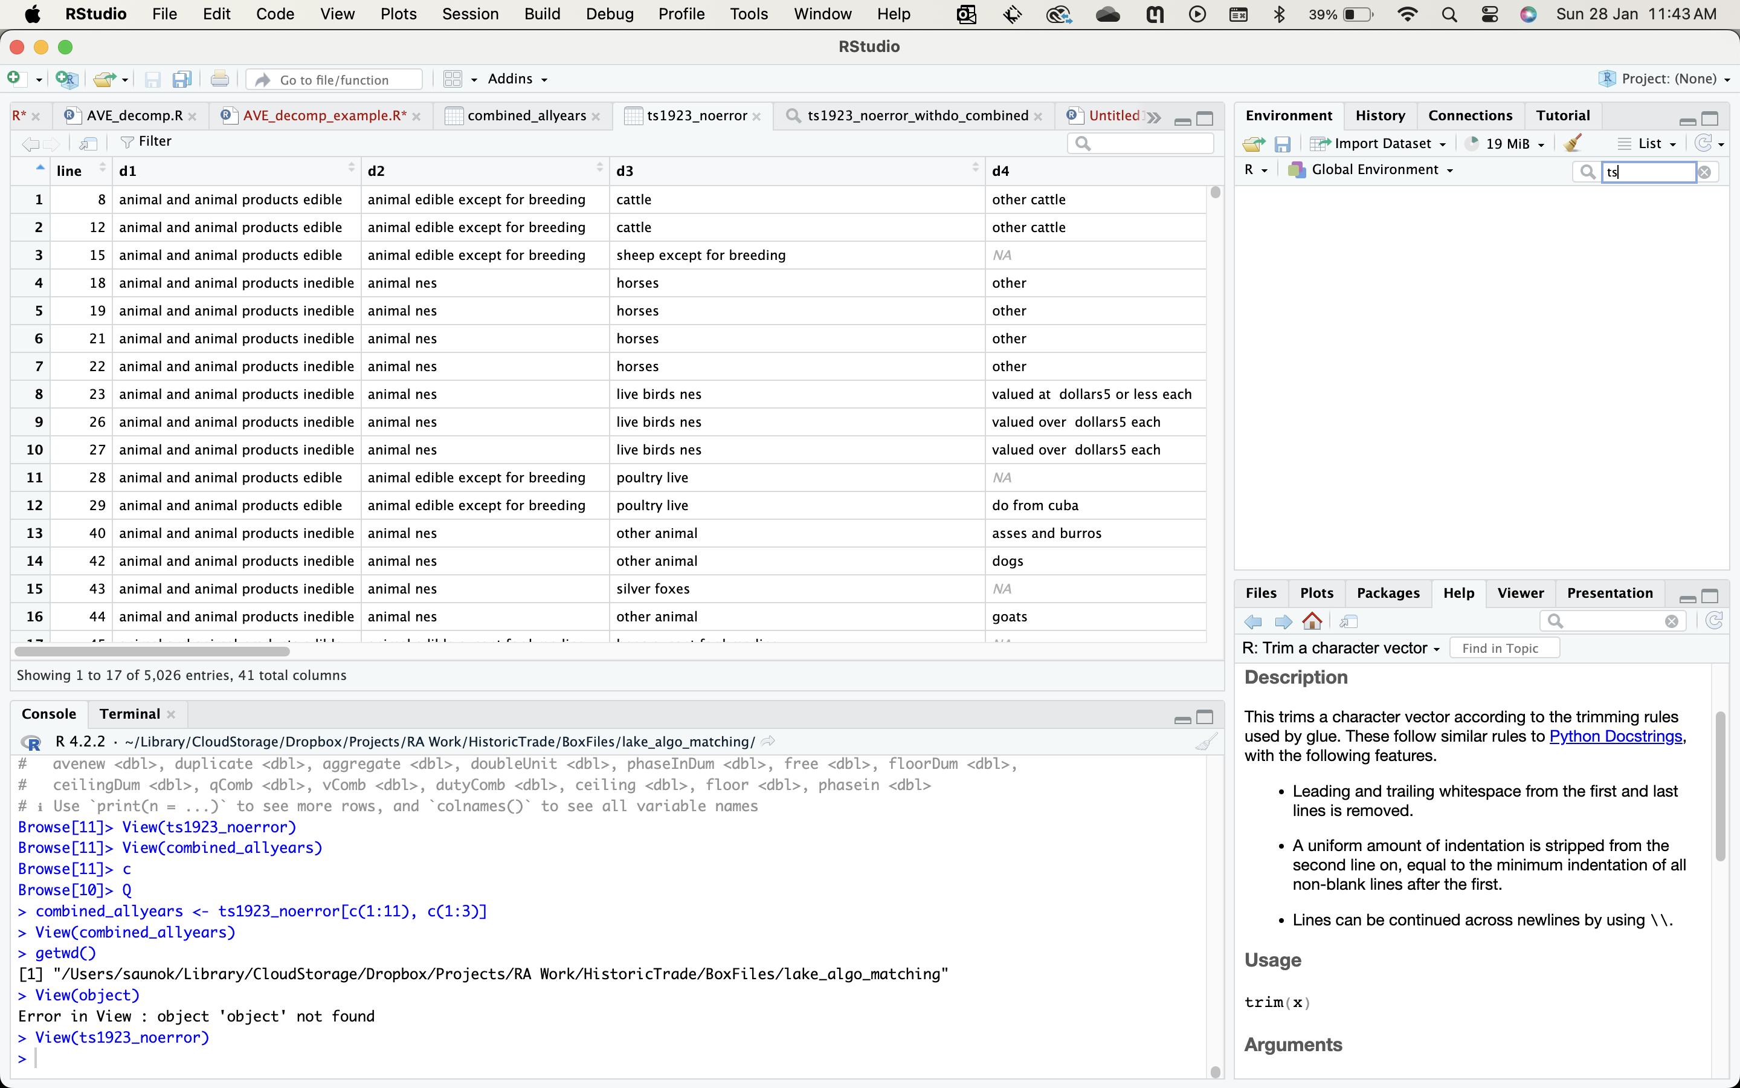Switch to the Terminal tab

pyautogui.click(x=129, y=714)
